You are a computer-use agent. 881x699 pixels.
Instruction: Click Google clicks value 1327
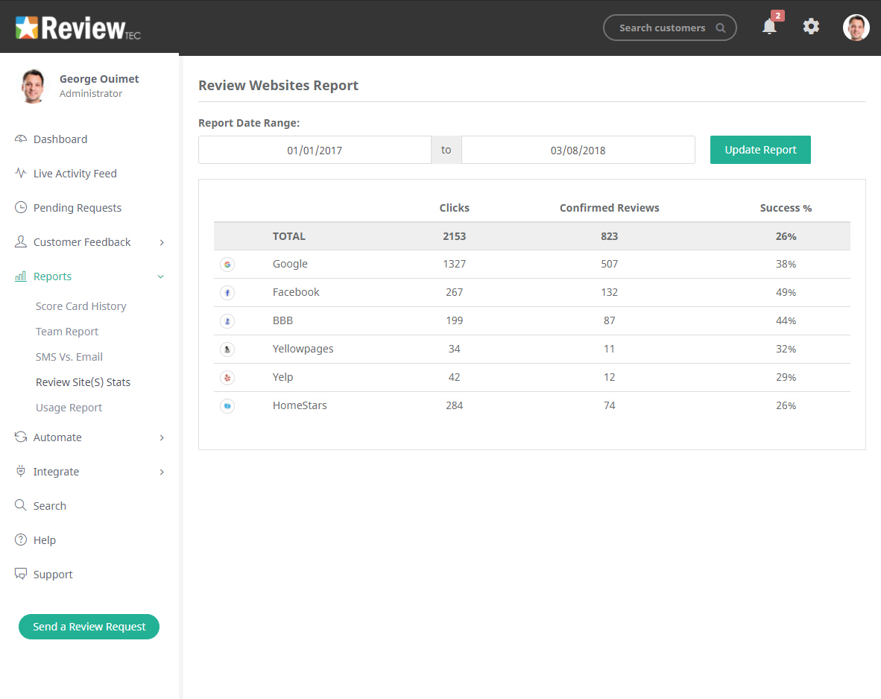coord(454,264)
